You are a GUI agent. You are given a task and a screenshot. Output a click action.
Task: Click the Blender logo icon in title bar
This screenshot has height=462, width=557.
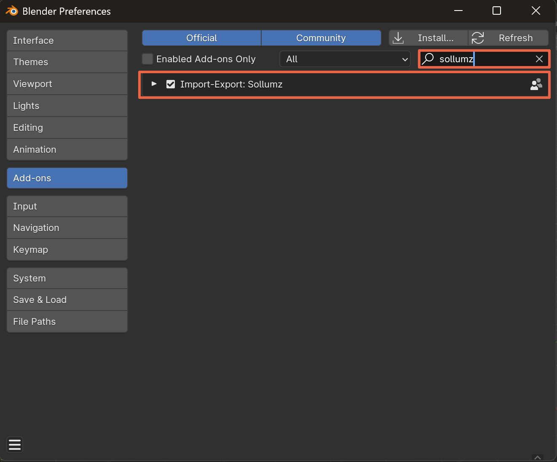(x=12, y=11)
